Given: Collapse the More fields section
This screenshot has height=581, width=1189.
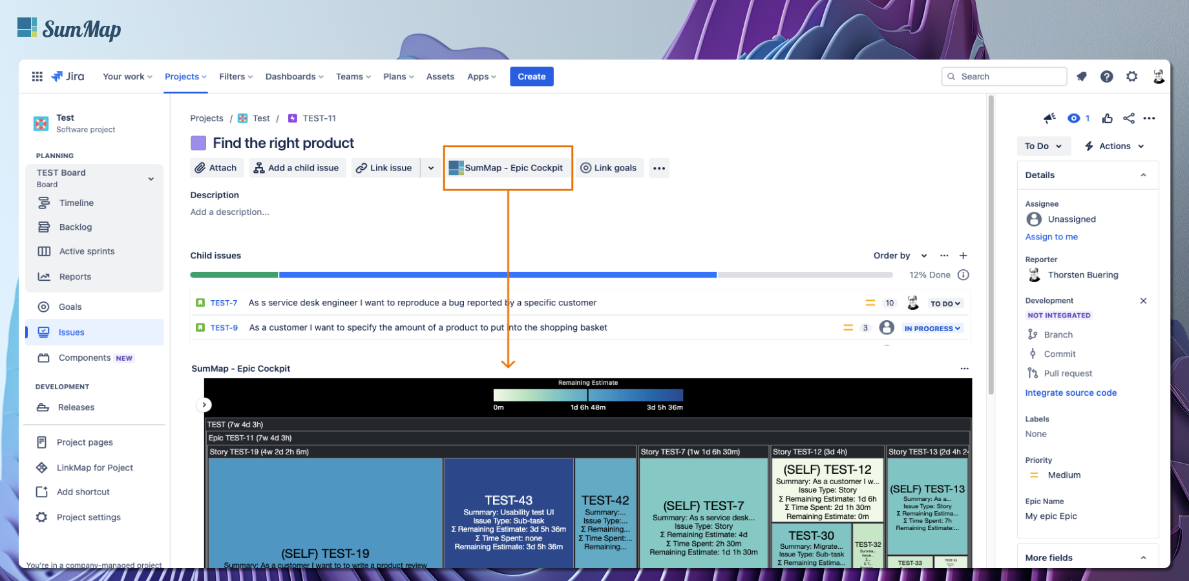Looking at the screenshot, I should click(1143, 558).
